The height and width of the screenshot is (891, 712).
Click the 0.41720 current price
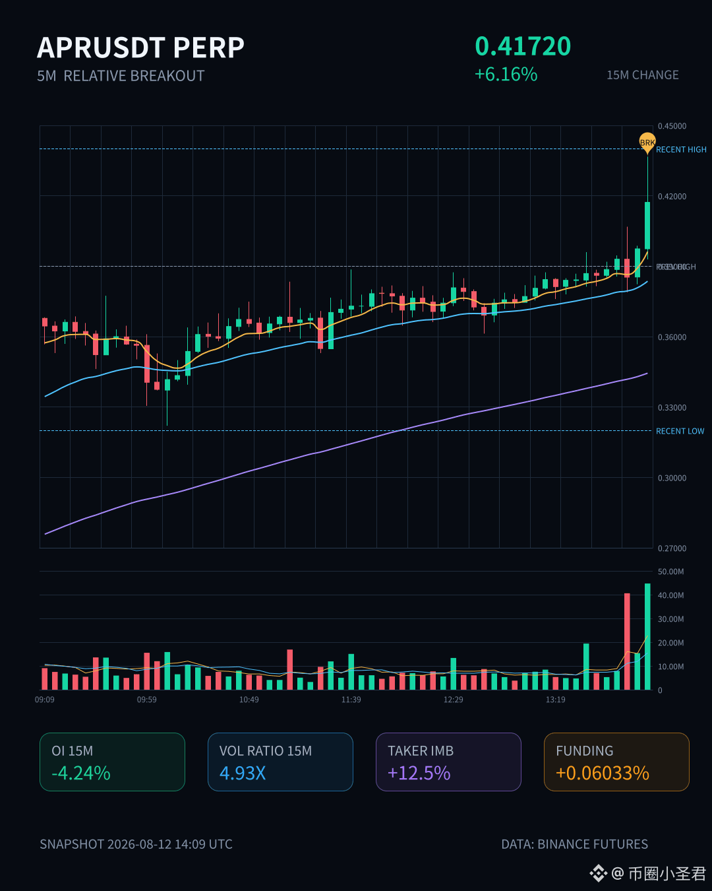click(x=523, y=46)
